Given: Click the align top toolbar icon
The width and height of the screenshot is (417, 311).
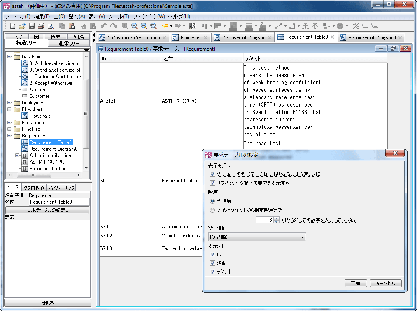Looking at the screenshot, I should 204,26.
